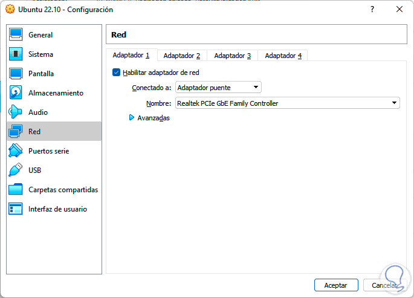Switch to the Adaptador 4 tab
414x298 pixels.
point(283,56)
